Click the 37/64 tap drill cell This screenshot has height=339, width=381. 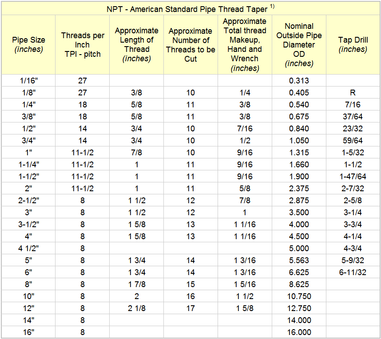pyautogui.click(x=353, y=117)
